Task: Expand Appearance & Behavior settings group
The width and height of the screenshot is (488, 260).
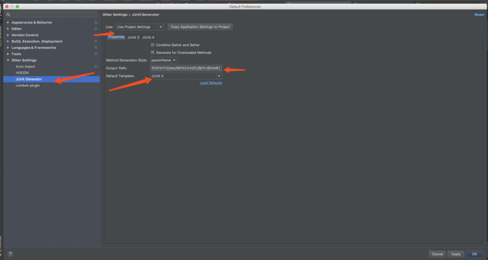Action: pos(8,22)
